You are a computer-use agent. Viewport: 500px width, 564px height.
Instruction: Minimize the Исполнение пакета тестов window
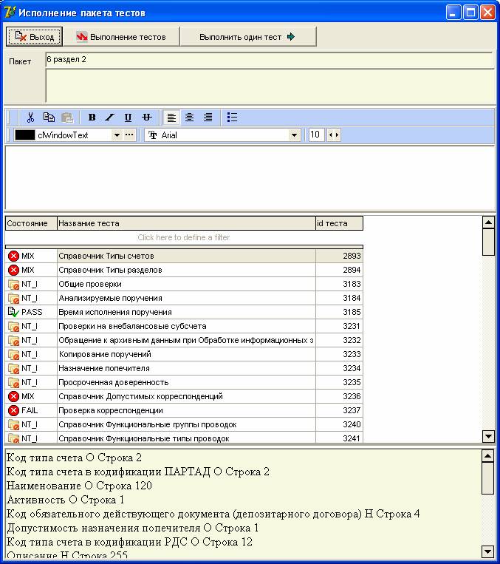pyautogui.click(x=453, y=13)
